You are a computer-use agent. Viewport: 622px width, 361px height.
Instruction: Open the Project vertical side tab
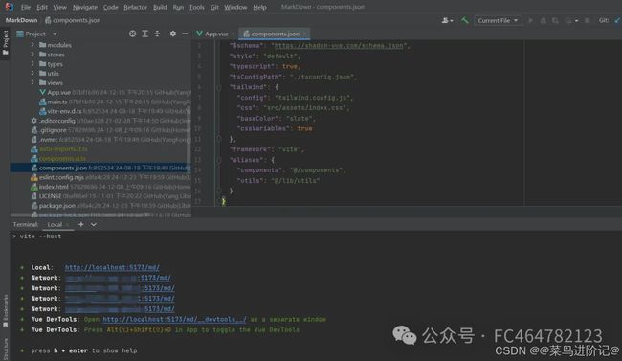coord(5,43)
